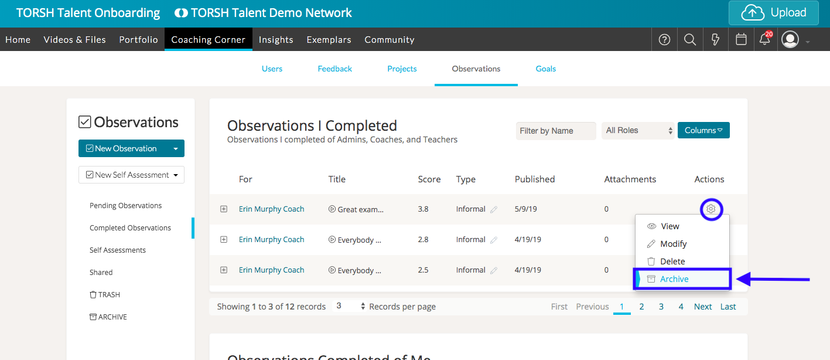The image size is (830, 360).
Task: Expand the first Erin Murphy Coach row
Action: 224,209
